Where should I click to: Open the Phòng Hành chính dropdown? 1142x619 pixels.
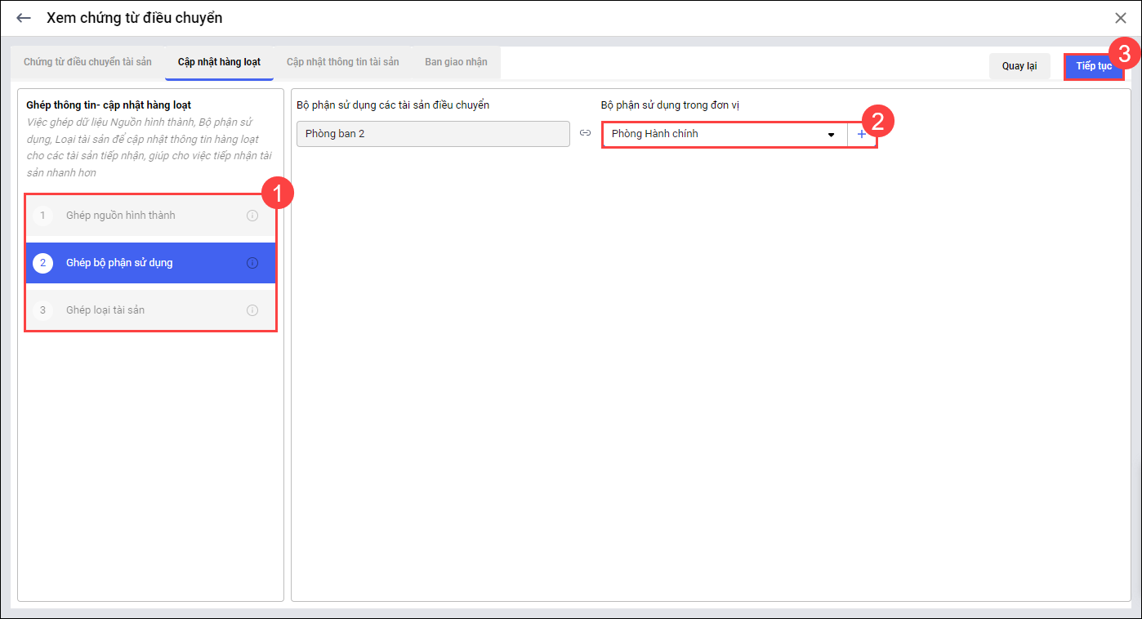pyautogui.click(x=725, y=134)
